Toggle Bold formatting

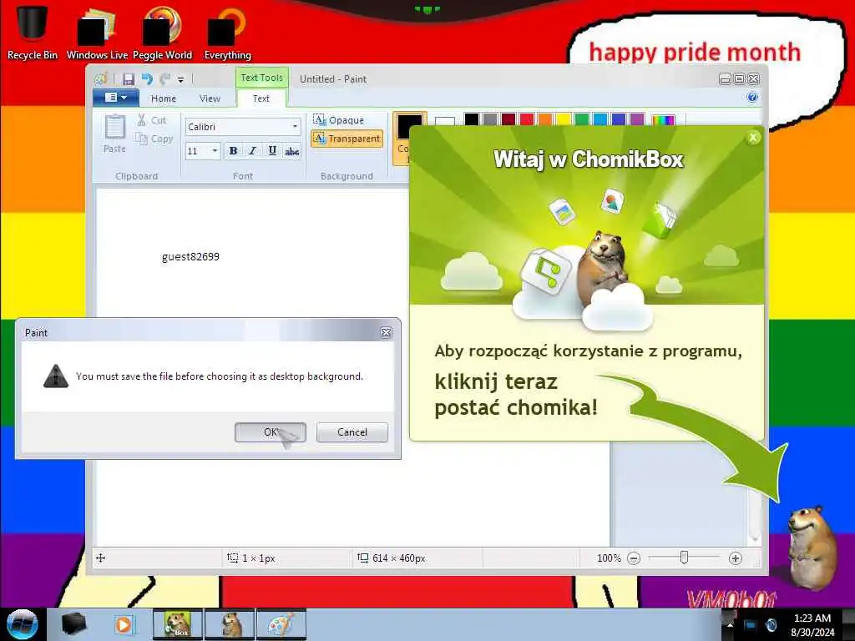(x=233, y=151)
